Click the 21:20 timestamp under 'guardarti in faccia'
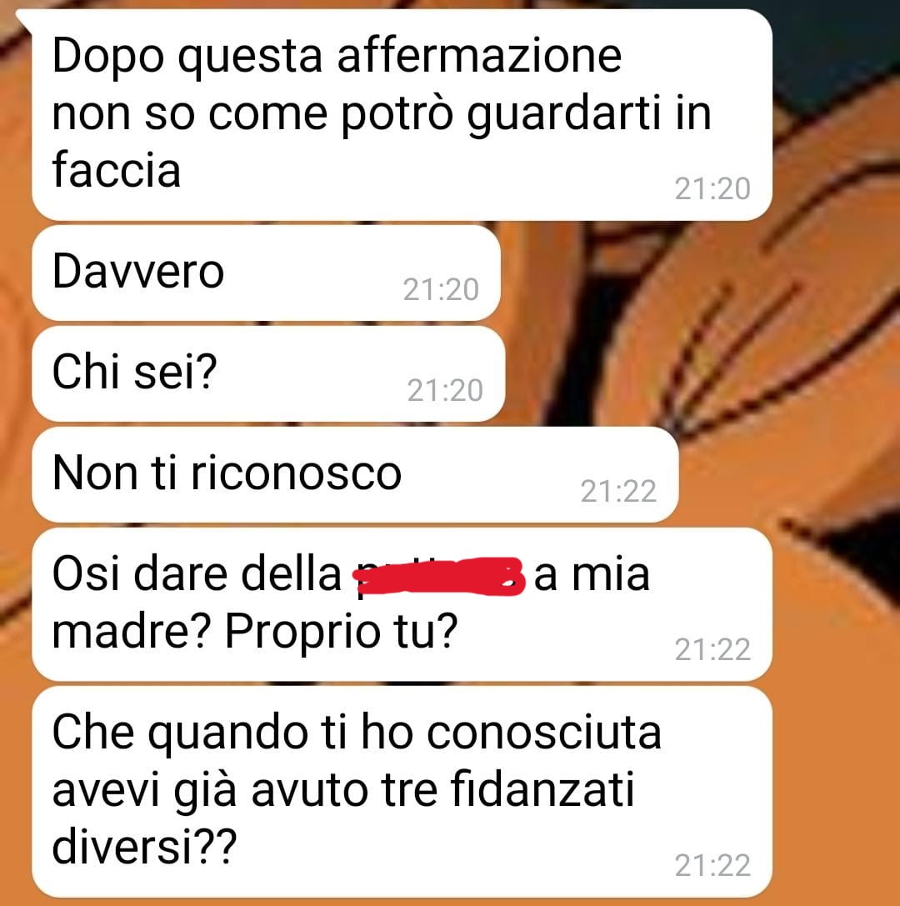Viewport: 900px width, 906px height. (x=712, y=188)
